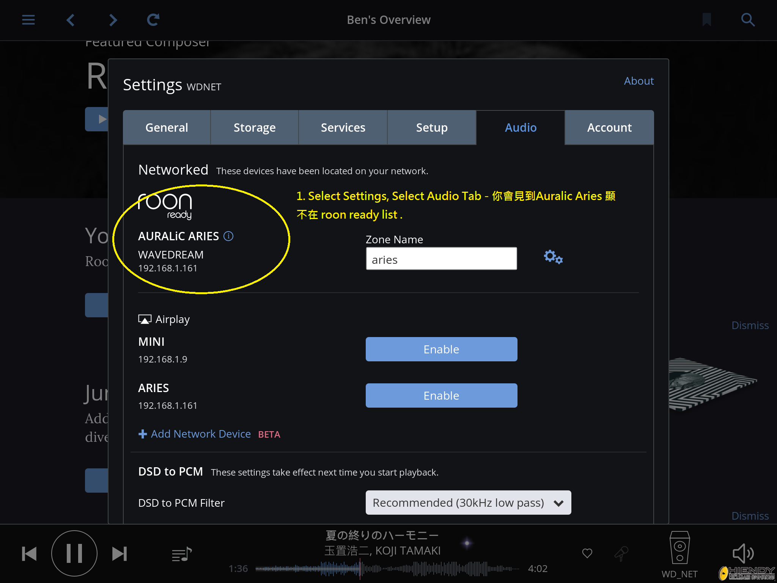Open the DSD to PCM Filter dropdown
Screen dimensions: 777x583
[x=468, y=503]
